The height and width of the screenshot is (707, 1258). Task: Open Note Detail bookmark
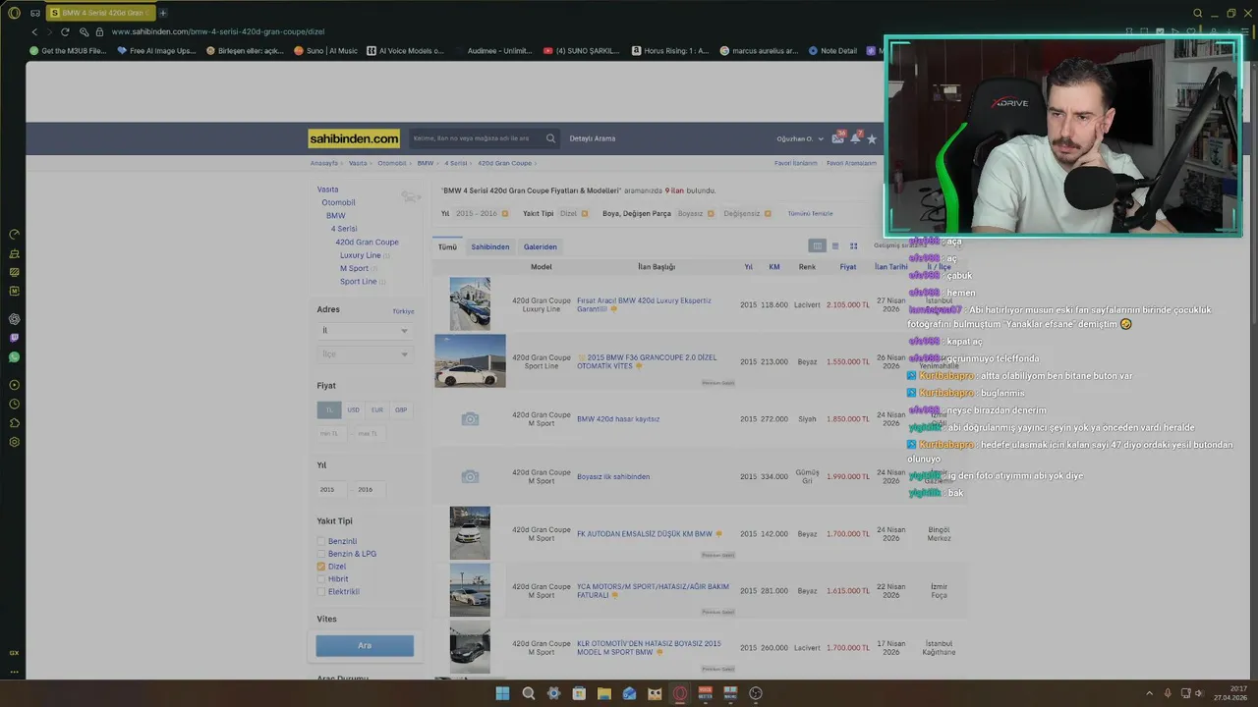pyautogui.click(x=832, y=51)
